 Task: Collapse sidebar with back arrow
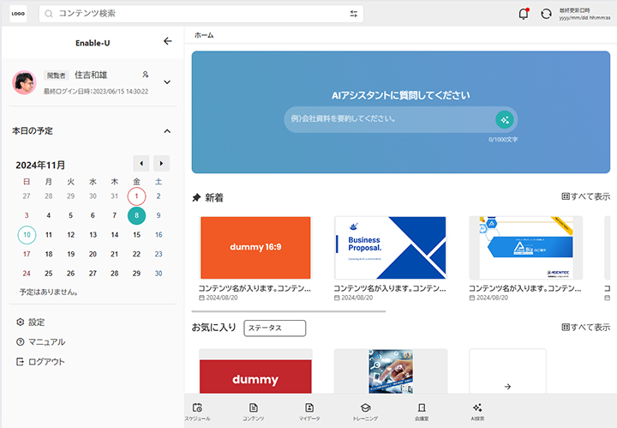click(x=168, y=41)
